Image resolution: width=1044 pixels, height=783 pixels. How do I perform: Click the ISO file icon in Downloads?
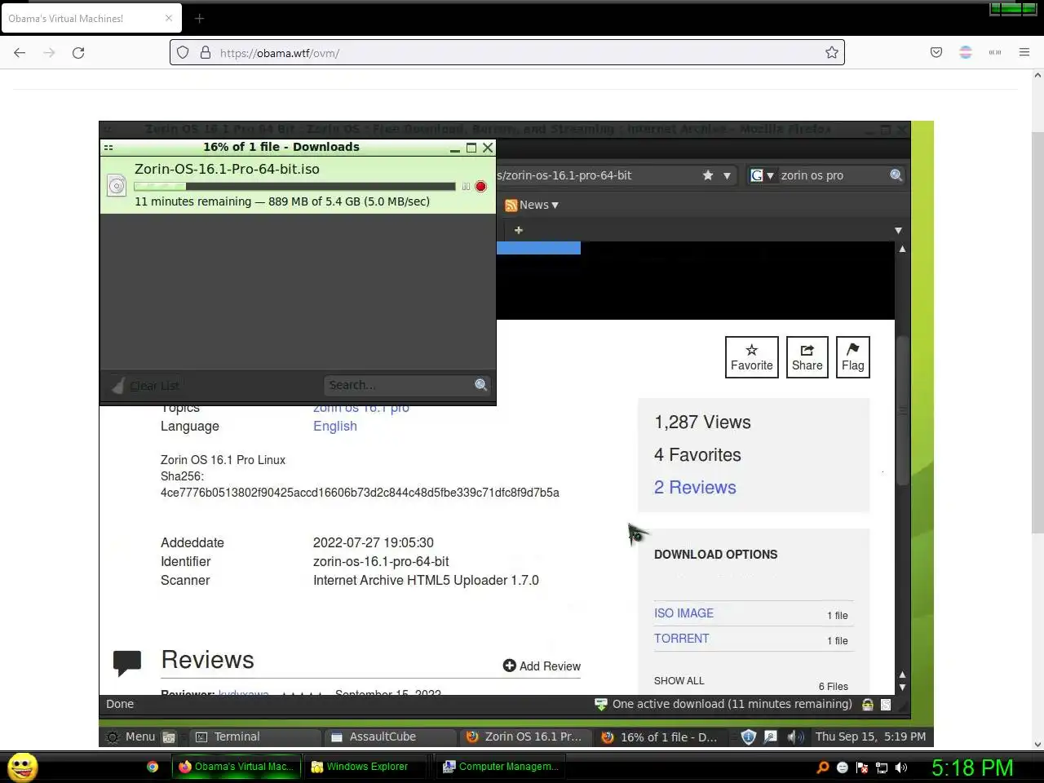pos(117,186)
